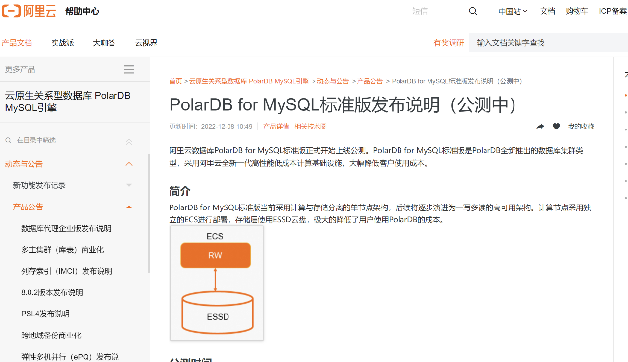This screenshot has height=362, width=628.
Task: Click the ECS architecture diagram image
Action: (217, 283)
